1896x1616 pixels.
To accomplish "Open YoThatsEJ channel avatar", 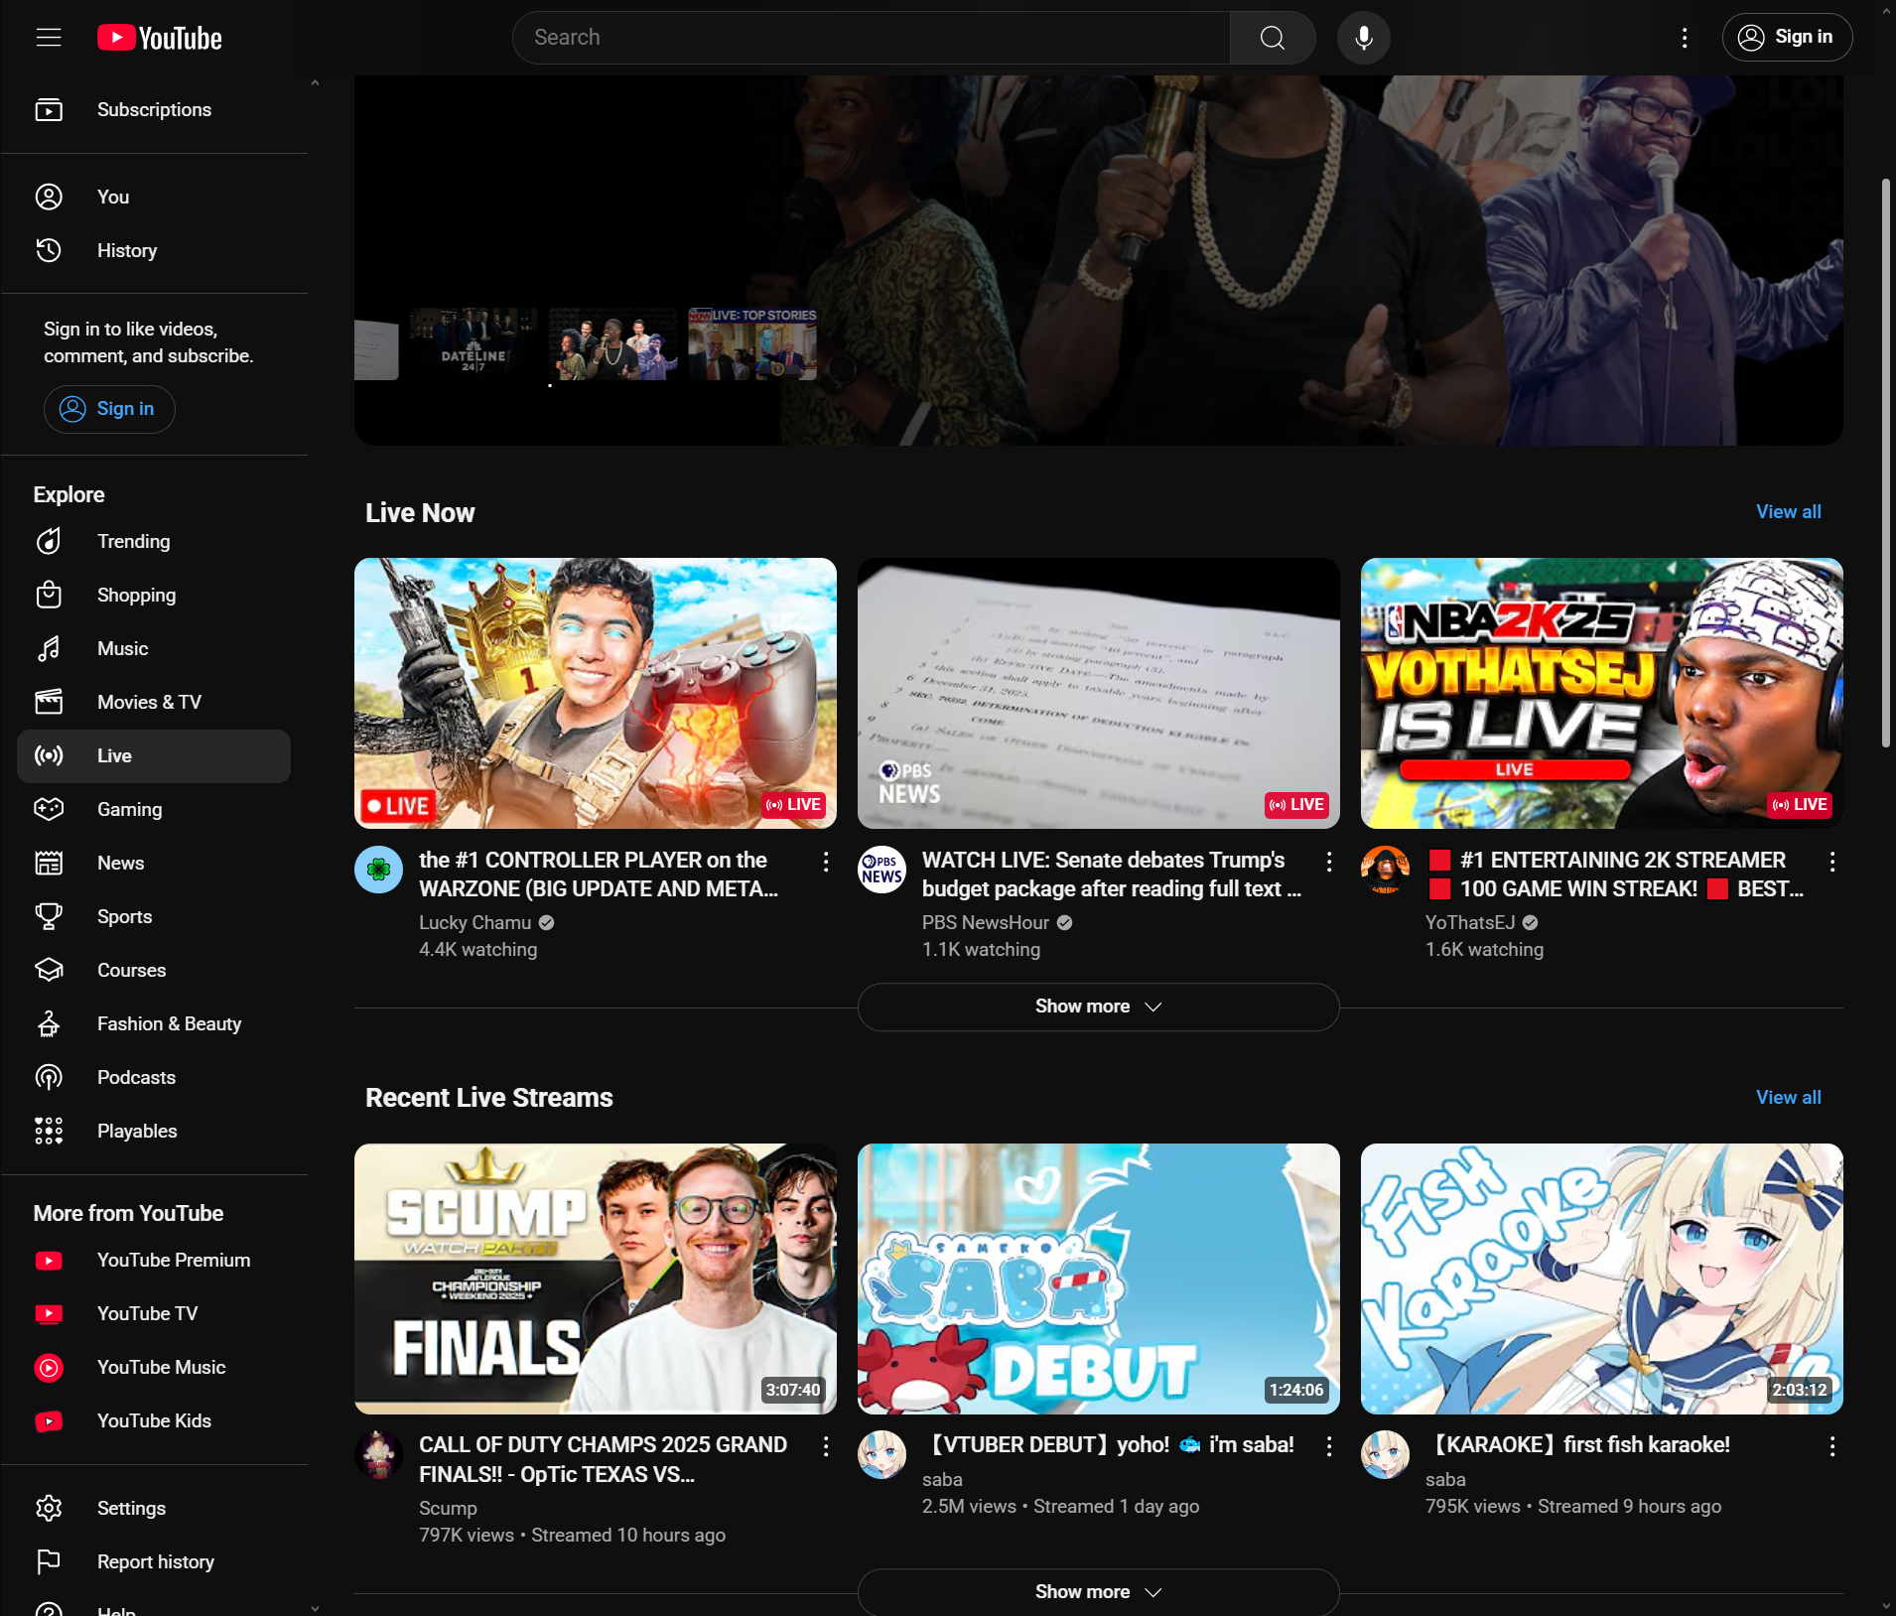I will tap(1385, 870).
